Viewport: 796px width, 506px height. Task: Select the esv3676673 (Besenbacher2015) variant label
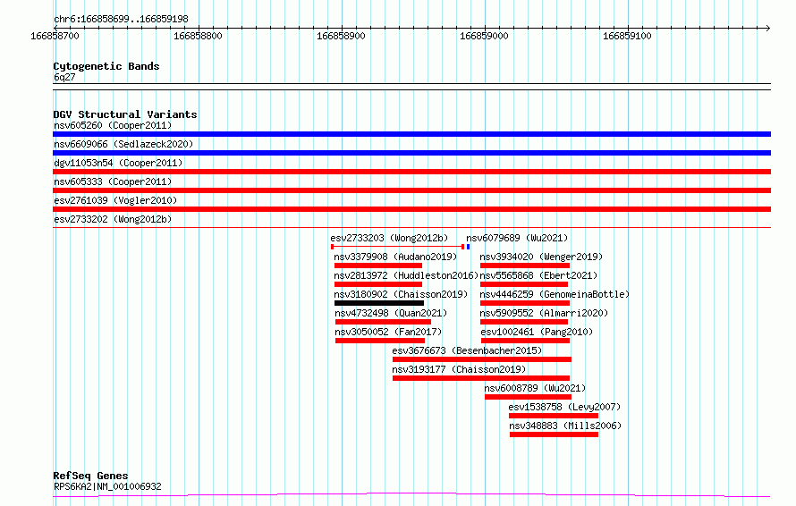(x=467, y=350)
